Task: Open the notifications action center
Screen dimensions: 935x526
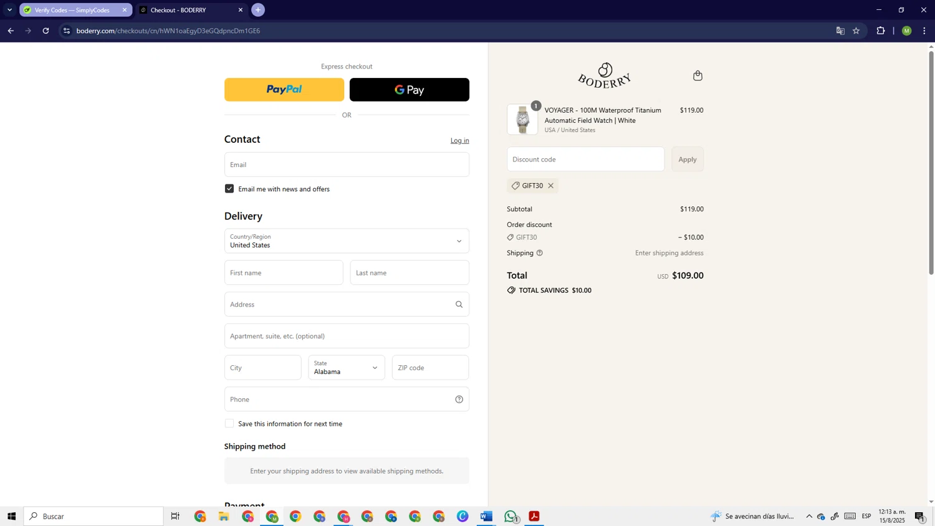Action: coord(920,516)
